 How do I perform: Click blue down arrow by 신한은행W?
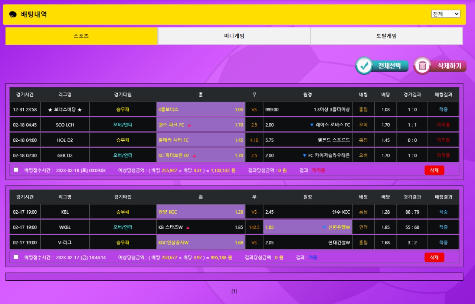click(x=324, y=227)
